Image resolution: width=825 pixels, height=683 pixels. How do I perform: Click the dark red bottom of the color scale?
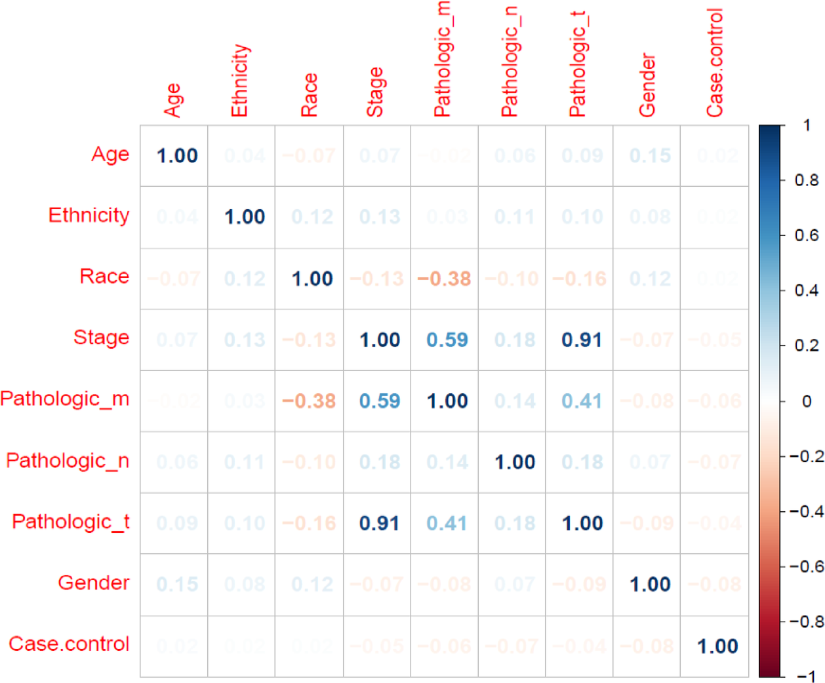pyautogui.click(x=770, y=670)
